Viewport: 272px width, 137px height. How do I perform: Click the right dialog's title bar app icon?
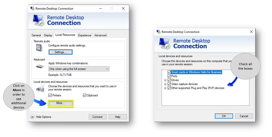coord(158,32)
